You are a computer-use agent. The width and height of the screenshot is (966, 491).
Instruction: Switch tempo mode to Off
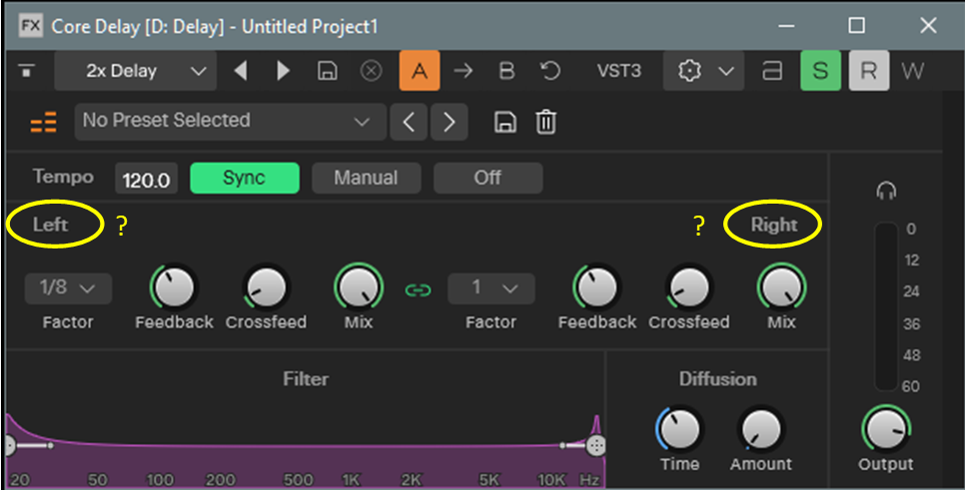point(487,179)
